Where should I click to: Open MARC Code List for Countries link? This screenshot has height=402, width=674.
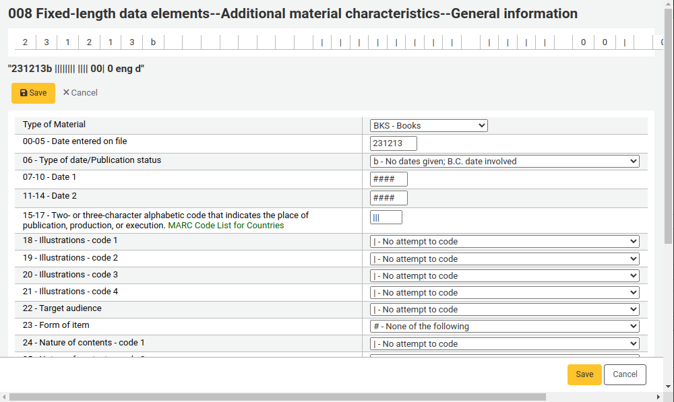click(226, 226)
